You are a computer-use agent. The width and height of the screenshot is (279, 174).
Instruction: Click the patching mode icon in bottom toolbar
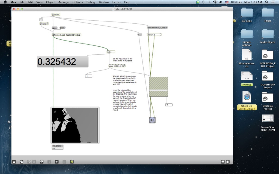click(57, 161)
